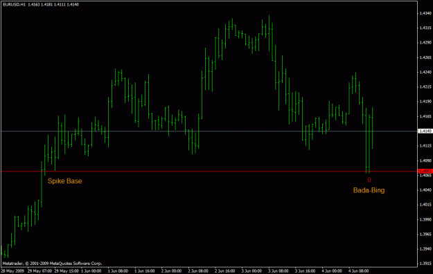Click the "1 Jun 16:00" time axis label
Screen dimensions: 433x274
pos(145,271)
